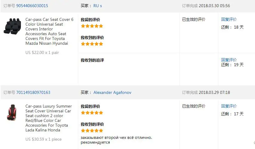Open order number 701149180970163
The height and width of the screenshot is (149, 255).
coord(33,92)
